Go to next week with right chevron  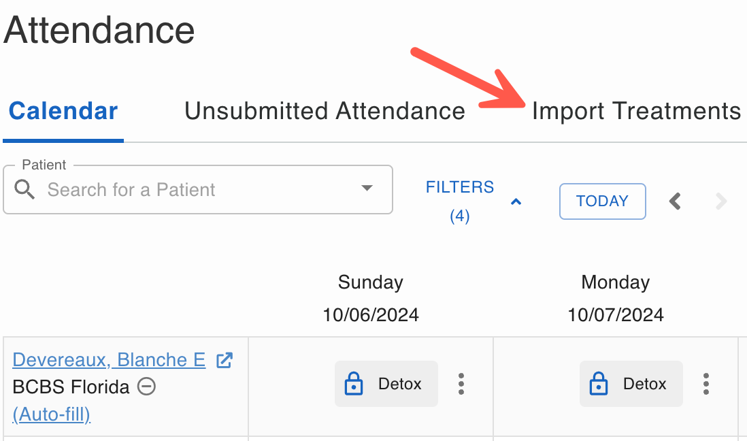[721, 201]
